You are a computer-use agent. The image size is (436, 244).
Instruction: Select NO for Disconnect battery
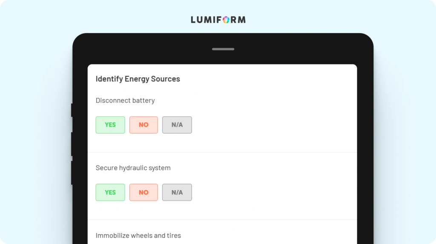click(143, 125)
